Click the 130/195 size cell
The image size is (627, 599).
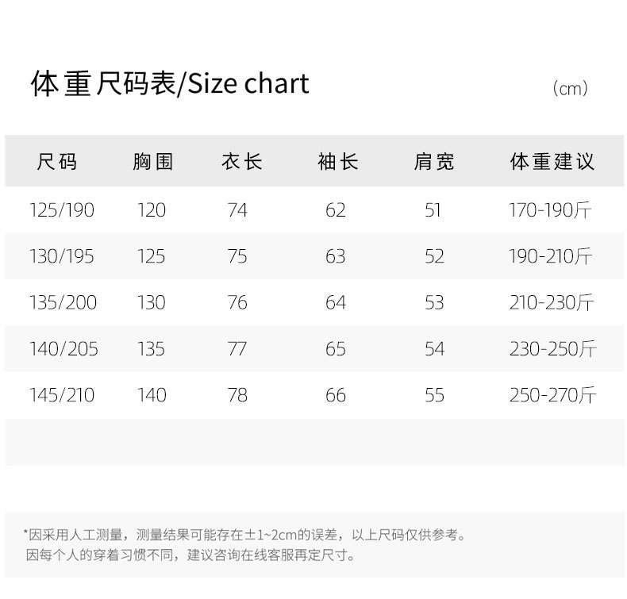pyautogui.click(x=61, y=256)
